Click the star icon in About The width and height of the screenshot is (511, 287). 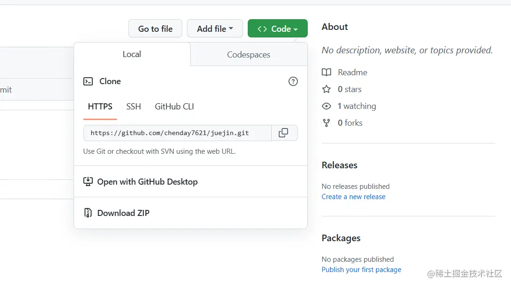326,89
